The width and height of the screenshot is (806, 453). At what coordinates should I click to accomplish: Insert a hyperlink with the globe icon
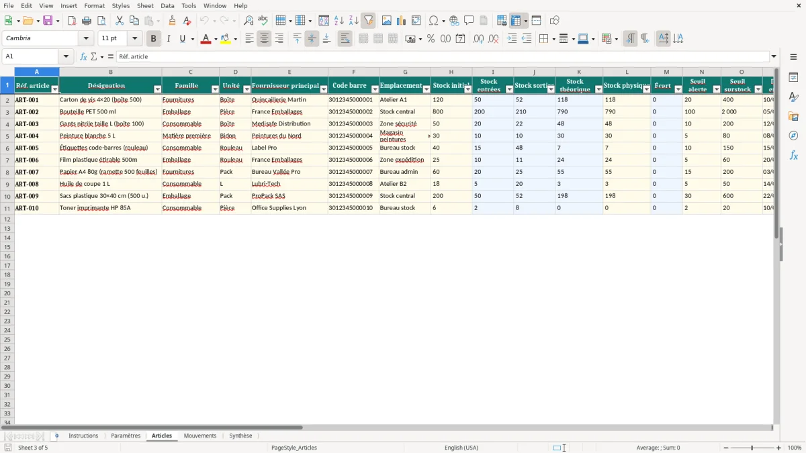click(455, 21)
